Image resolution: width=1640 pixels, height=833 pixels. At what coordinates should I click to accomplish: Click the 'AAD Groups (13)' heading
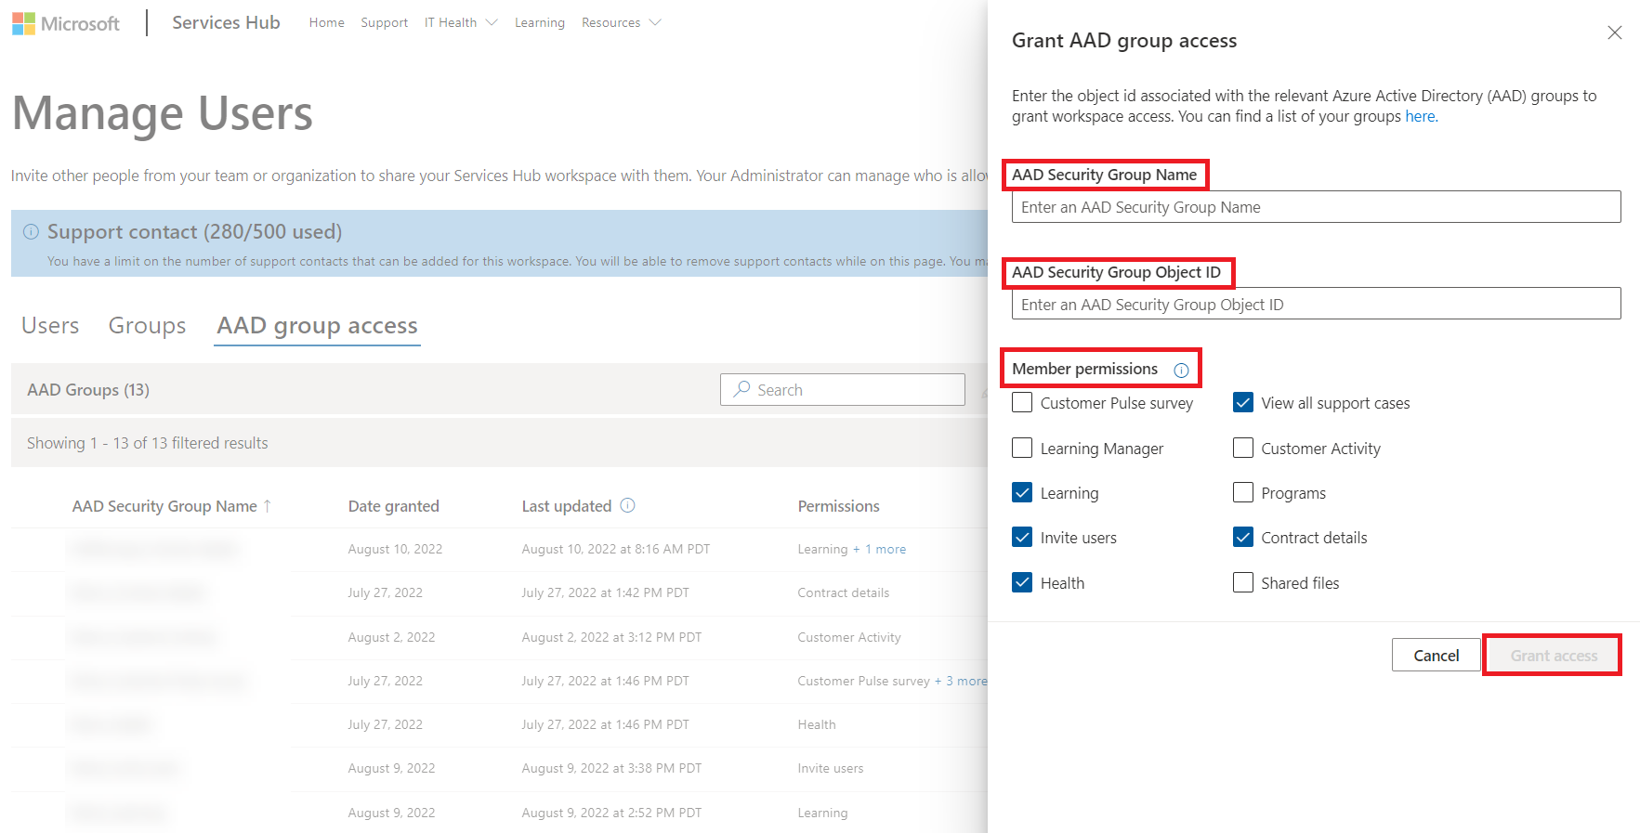[88, 390]
